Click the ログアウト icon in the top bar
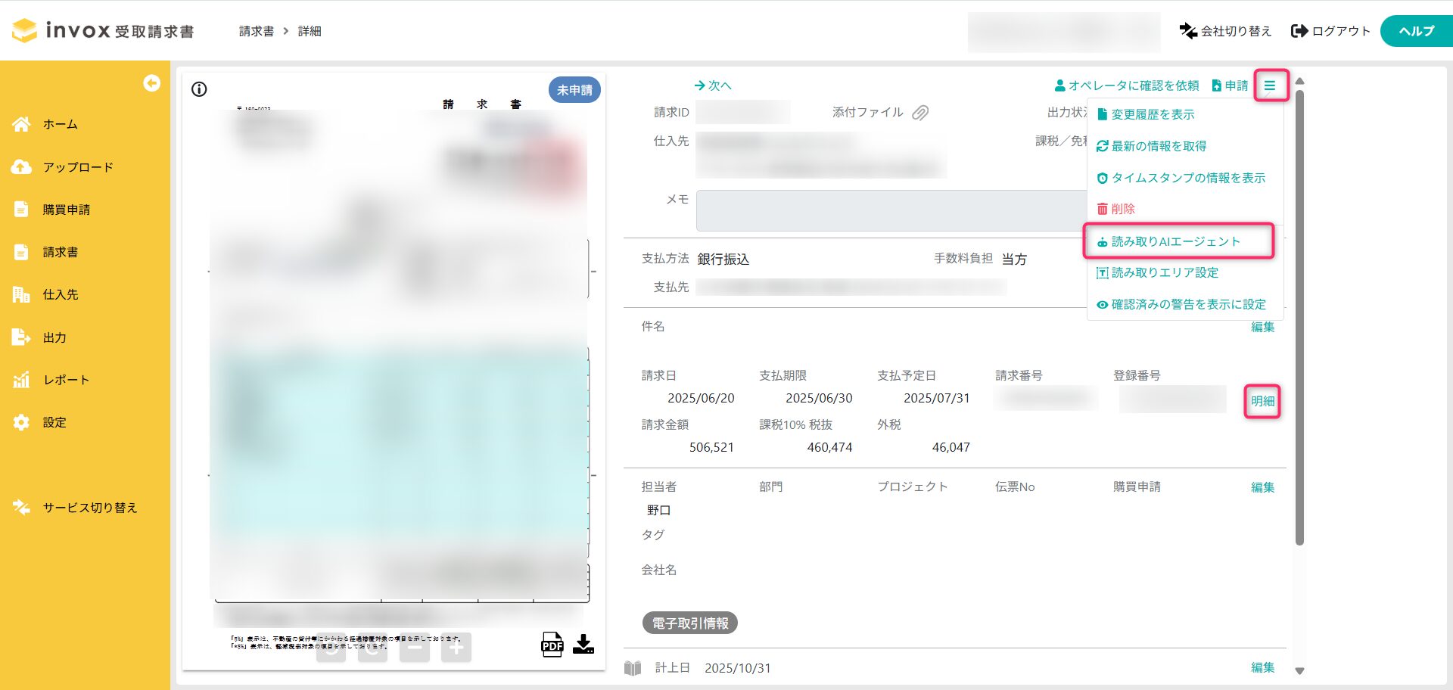Screen dimensions: 1453x690 click(x=1299, y=31)
